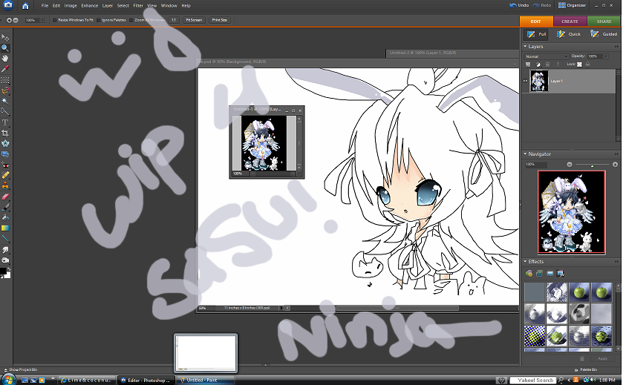Switch to Guided edit mode
Screen dimensions: 623x385
point(604,34)
